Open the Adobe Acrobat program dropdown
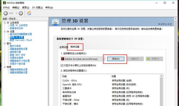 click(83, 59)
